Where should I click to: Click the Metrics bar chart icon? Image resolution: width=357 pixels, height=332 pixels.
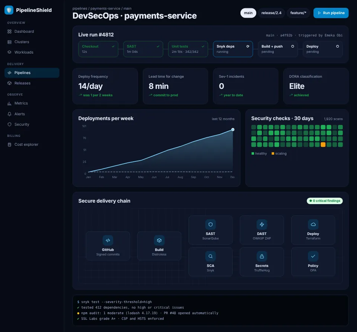(x=9, y=103)
